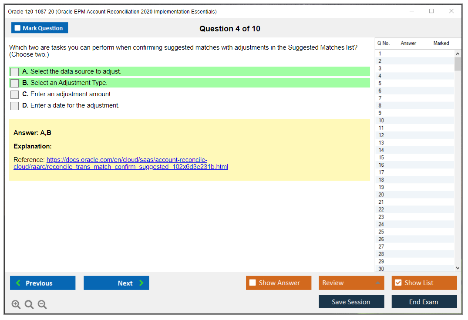Click End Exam button

click(x=424, y=302)
